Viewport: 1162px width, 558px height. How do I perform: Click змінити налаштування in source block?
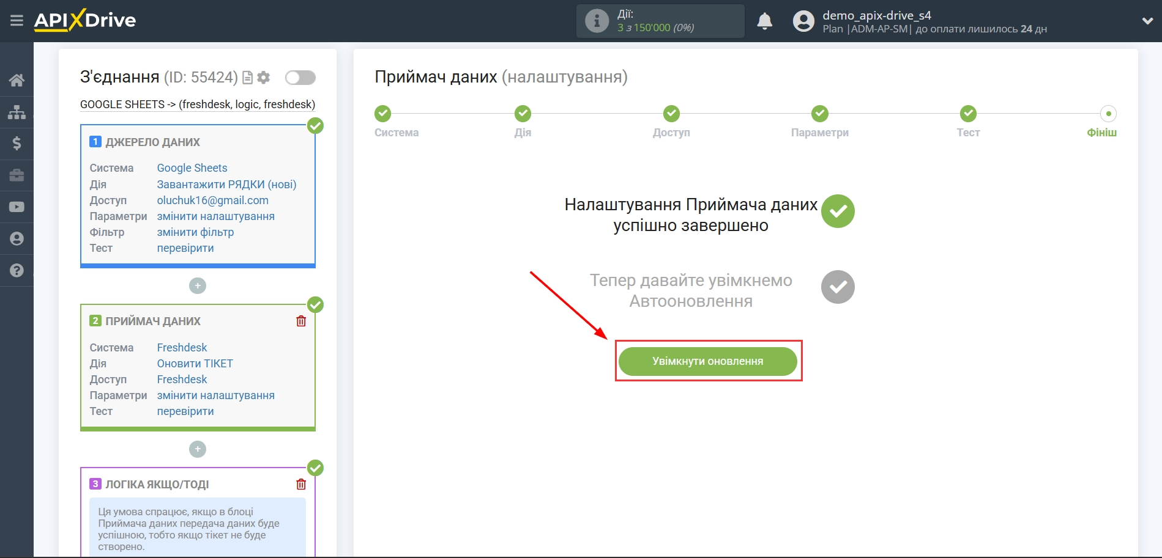[216, 216]
